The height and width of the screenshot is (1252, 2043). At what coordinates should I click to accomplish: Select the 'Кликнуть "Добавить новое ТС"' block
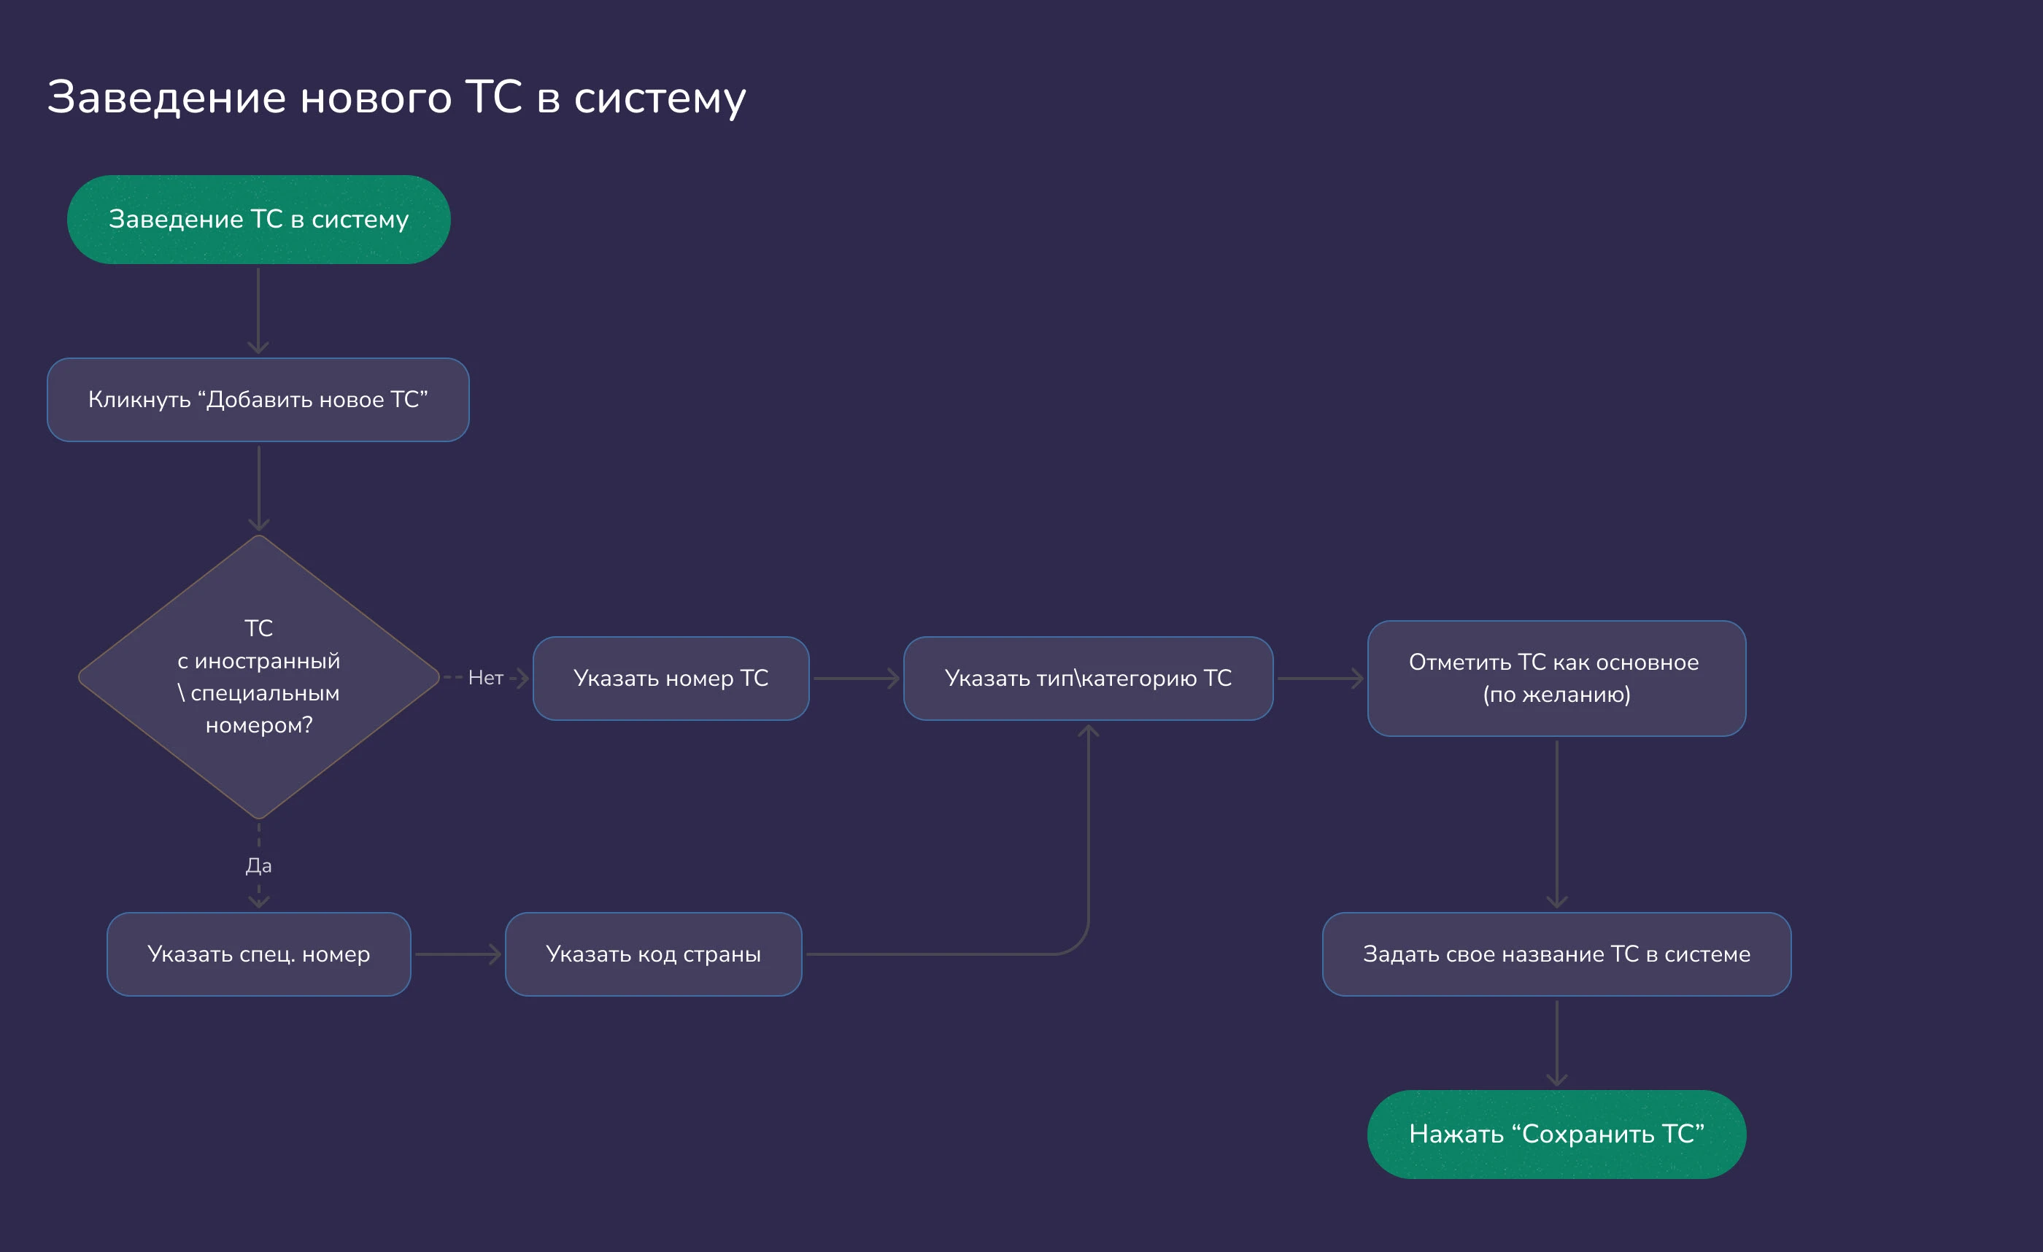click(258, 400)
